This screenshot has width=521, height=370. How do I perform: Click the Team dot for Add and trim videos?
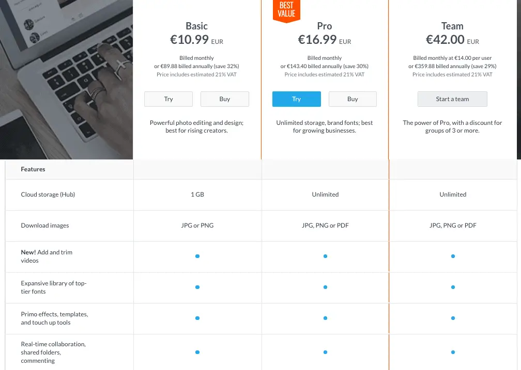click(453, 256)
